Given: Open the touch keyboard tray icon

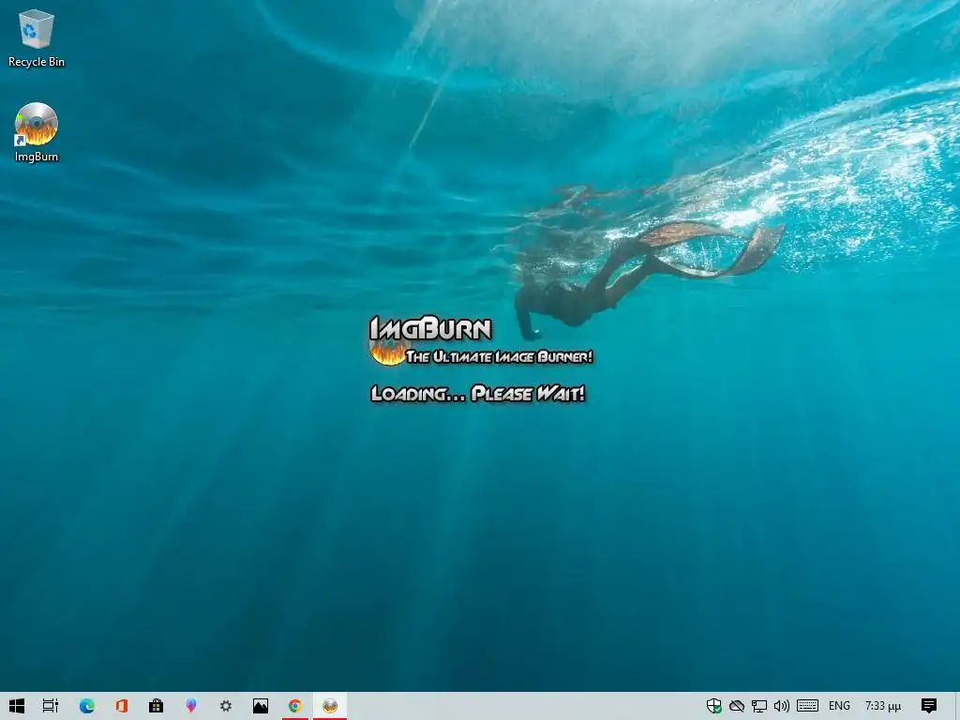Looking at the screenshot, I should 807,706.
